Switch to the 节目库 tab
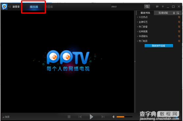The image size is (183, 121). point(49,7)
